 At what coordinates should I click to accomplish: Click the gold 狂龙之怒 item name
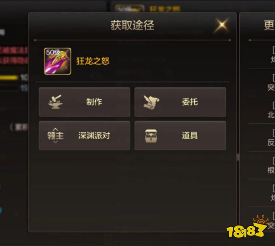pos(93,61)
